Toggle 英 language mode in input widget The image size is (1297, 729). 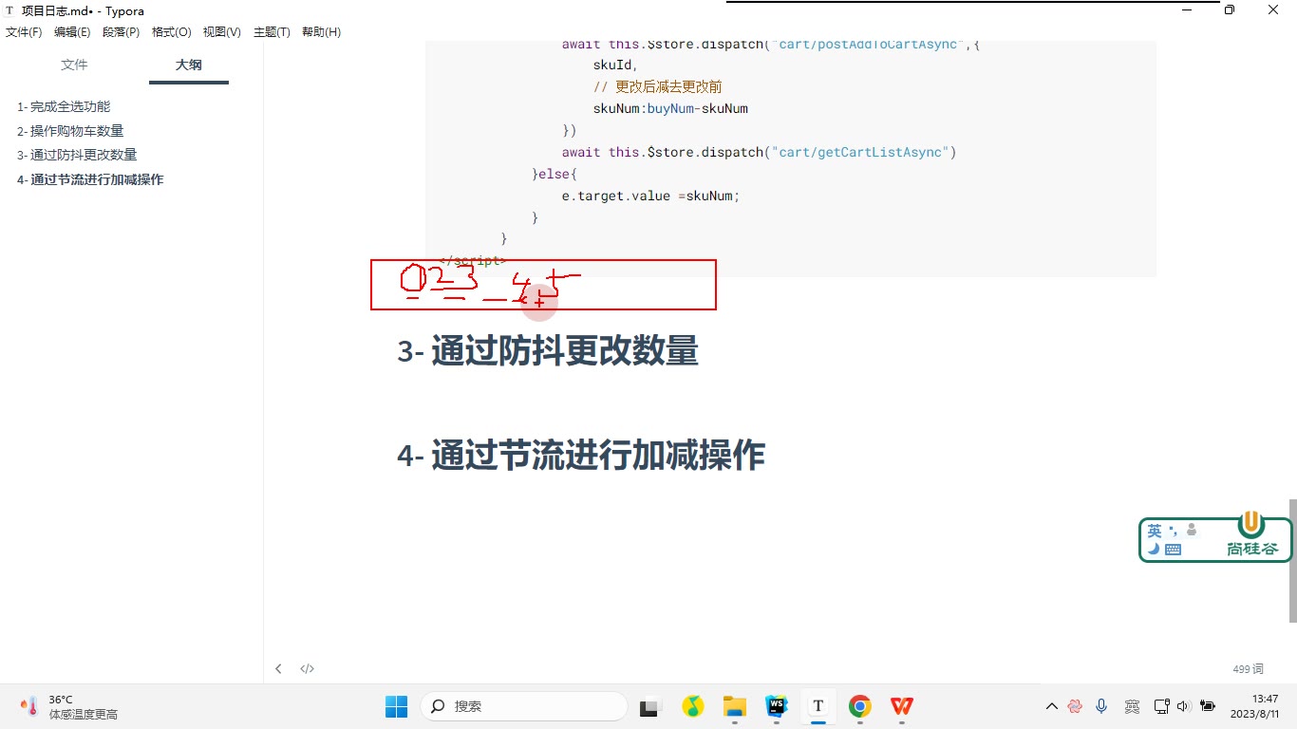click(x=1155, y=531)
